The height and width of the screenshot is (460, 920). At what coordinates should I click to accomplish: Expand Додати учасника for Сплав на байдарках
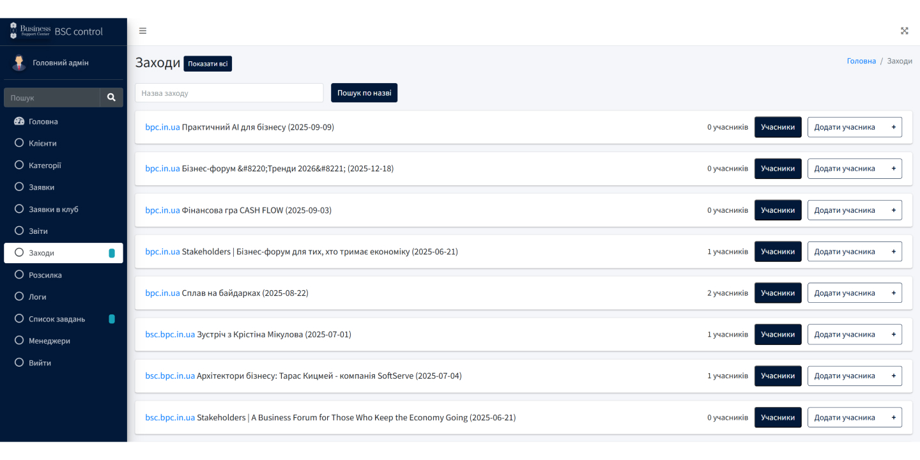(x=854, y=293)
